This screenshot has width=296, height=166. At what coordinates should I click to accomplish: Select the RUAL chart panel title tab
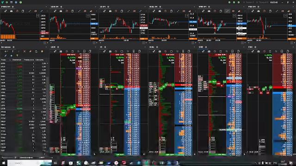click(x=153, y=7)
